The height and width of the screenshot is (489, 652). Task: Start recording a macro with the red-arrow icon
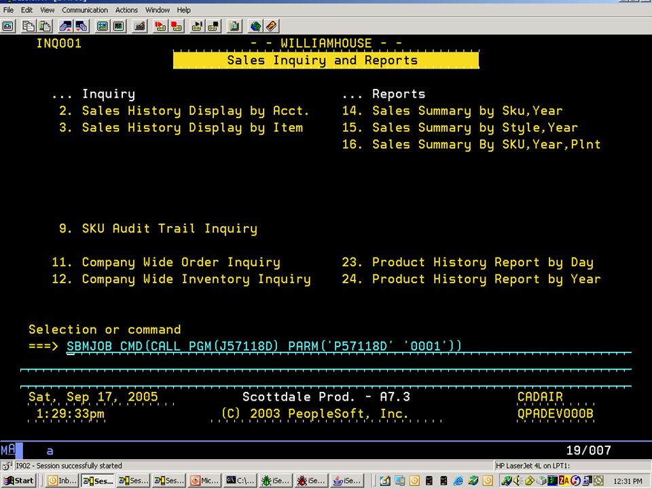pyautogui.click(x=160, y=26)
